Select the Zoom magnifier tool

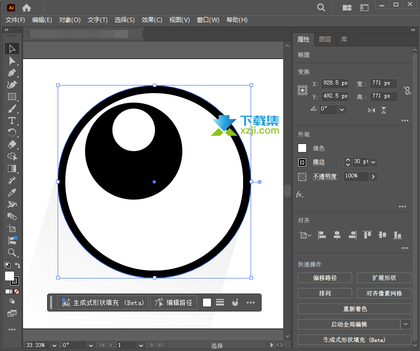(12, 252)
